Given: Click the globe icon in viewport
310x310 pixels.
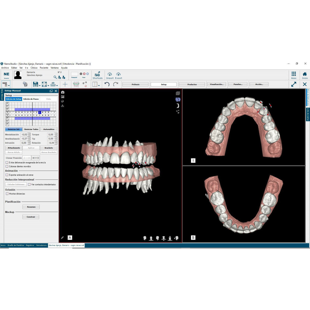Looking at the screenshot, I should point(63,101).
